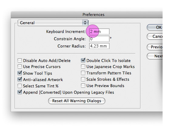Uncheck Append [Converted] Upon Opening Legacy Files

20,92
